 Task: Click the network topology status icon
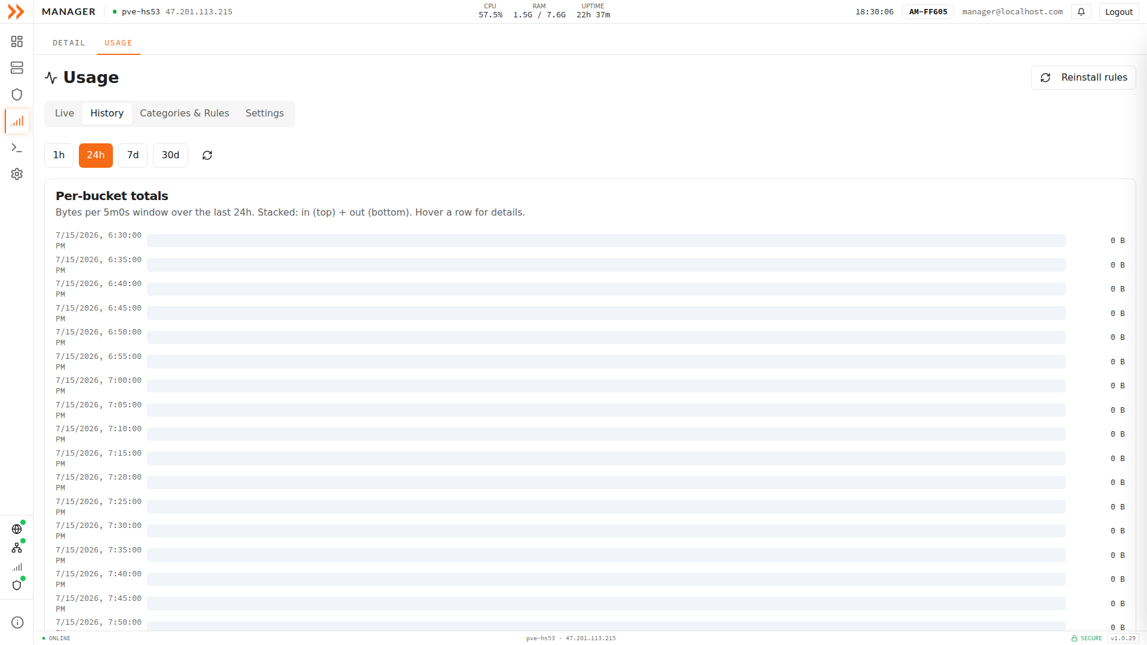tap(17, 548)
